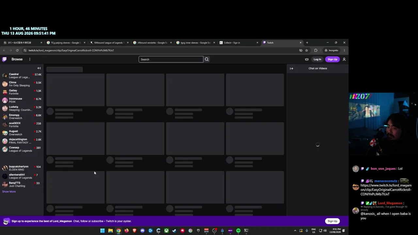Collapse the left channels sidebar
The height and width of the screenshot is (235, 418).
click(39, 68)
